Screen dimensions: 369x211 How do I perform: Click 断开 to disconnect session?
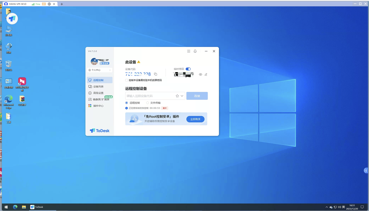point(165,108)
